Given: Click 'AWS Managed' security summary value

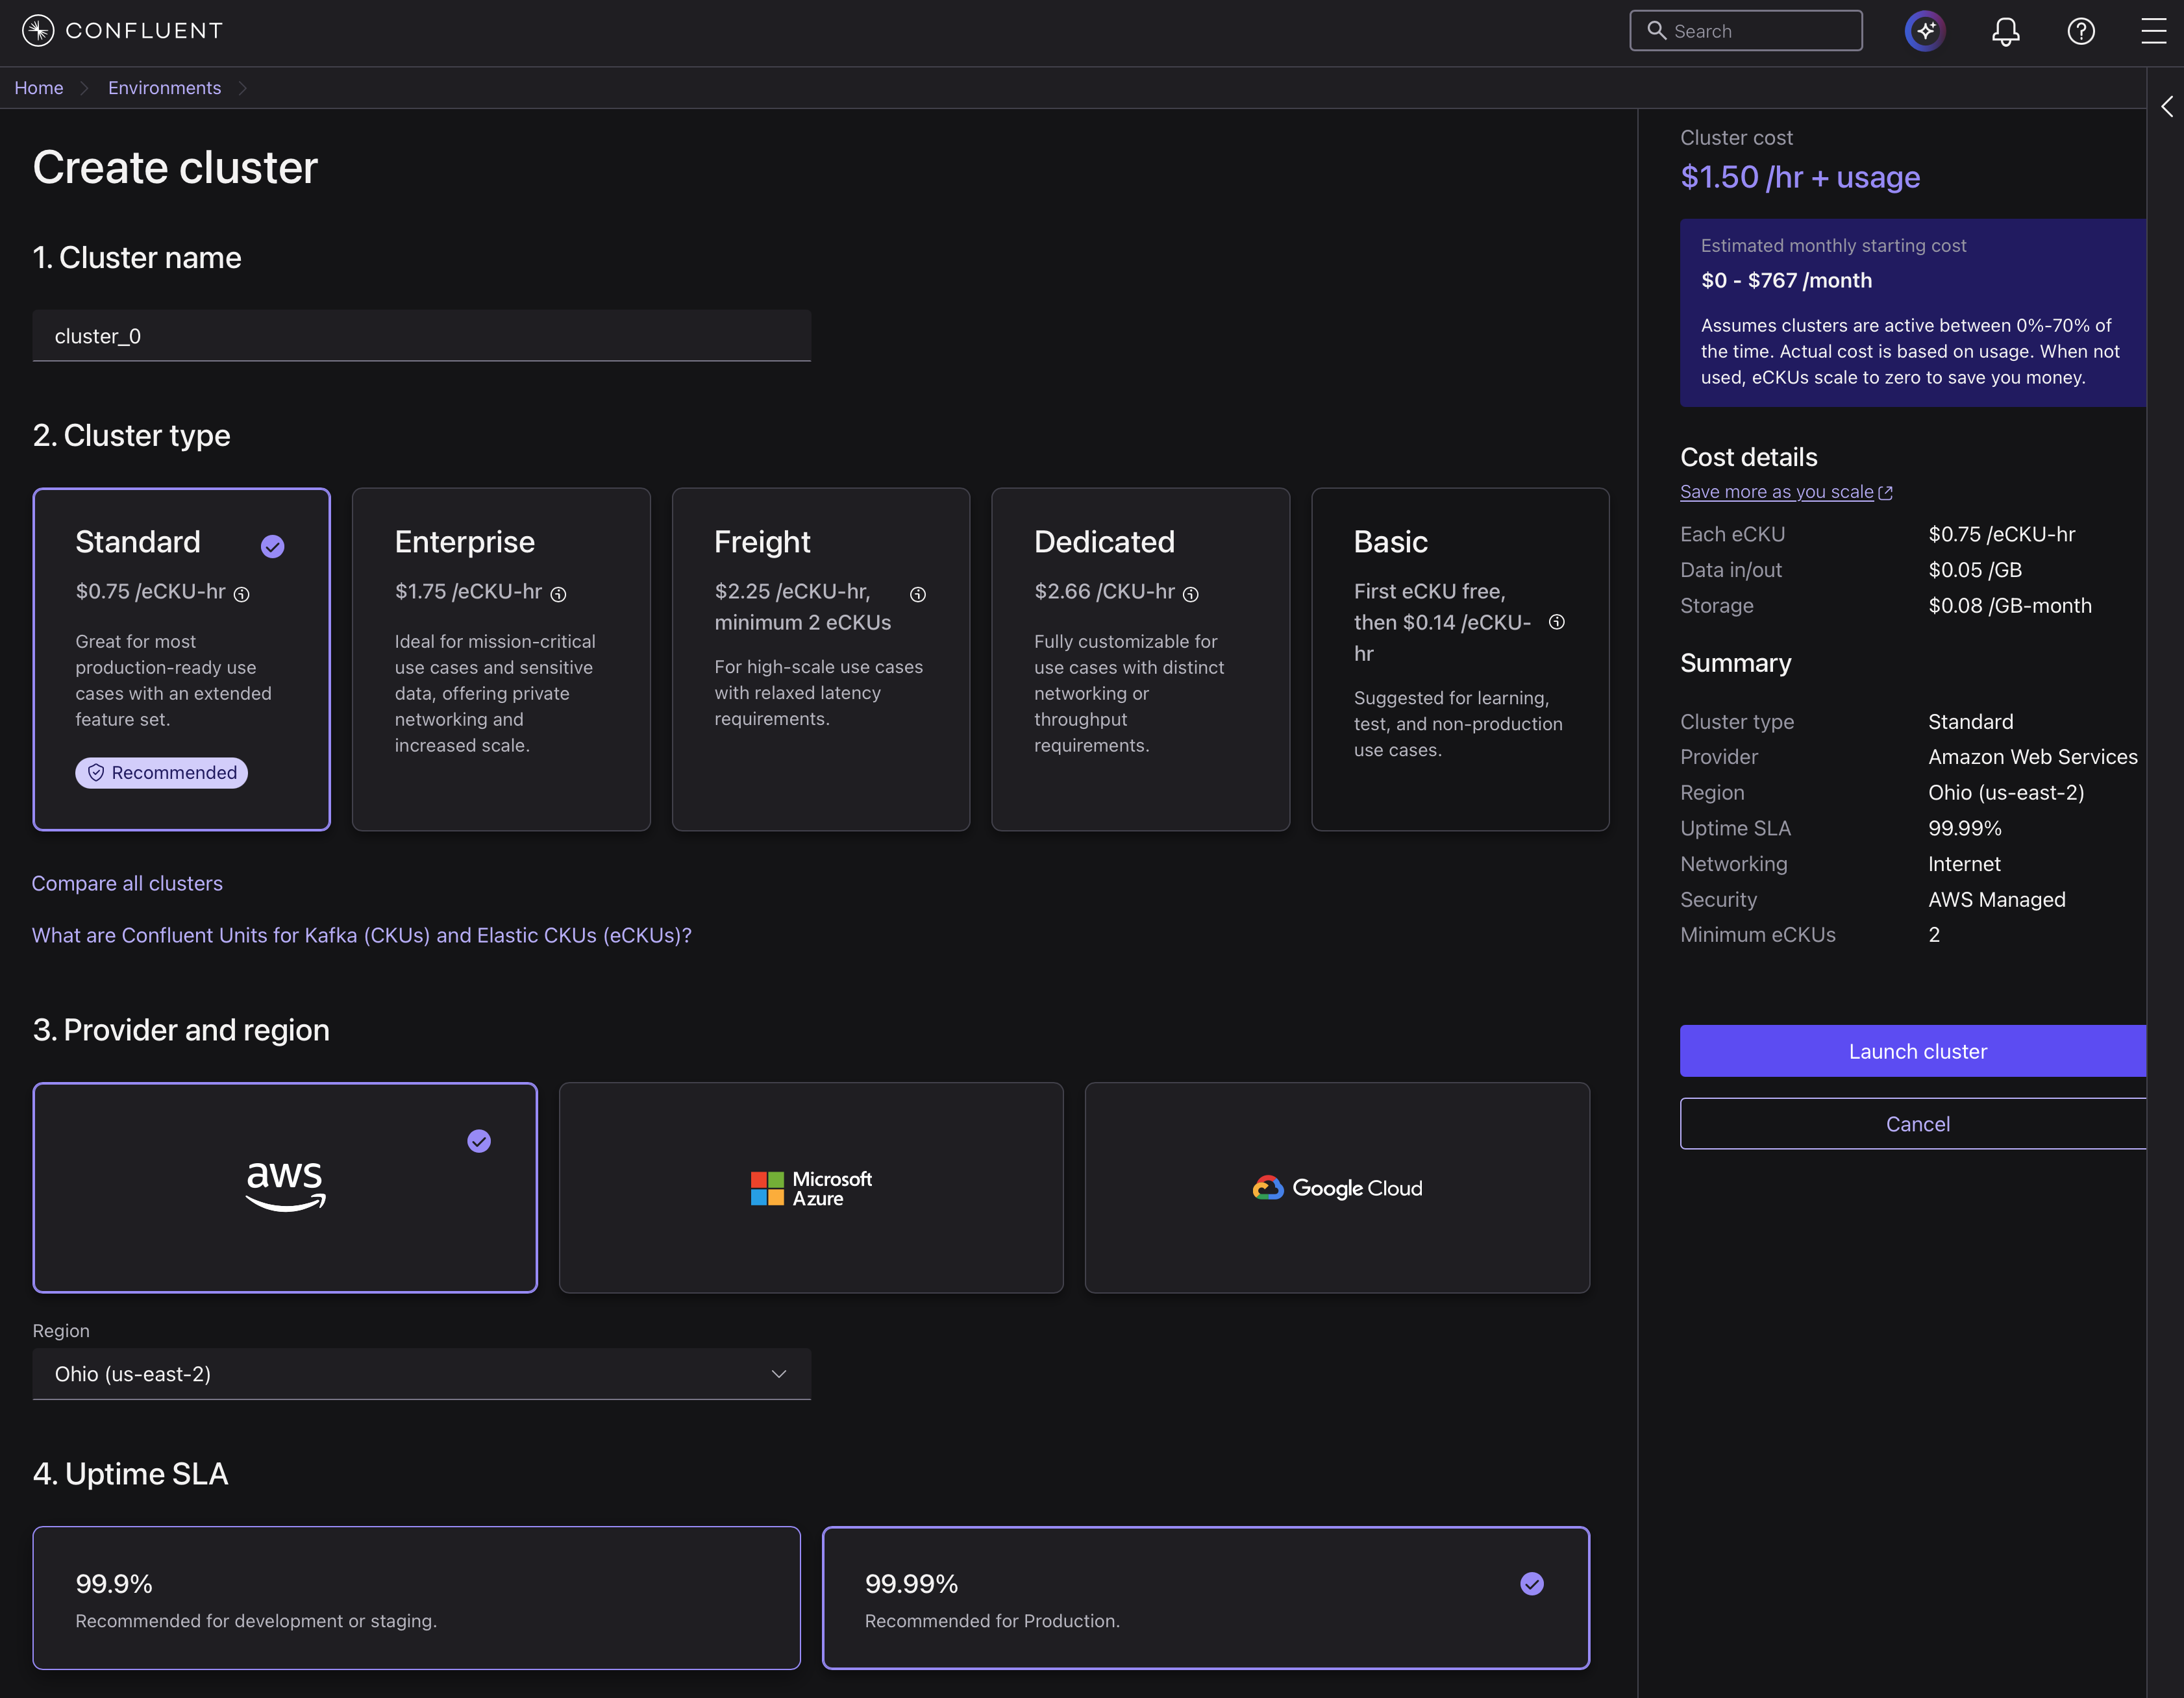Looking at the screenshot, I should click(x=1997, y=900).
